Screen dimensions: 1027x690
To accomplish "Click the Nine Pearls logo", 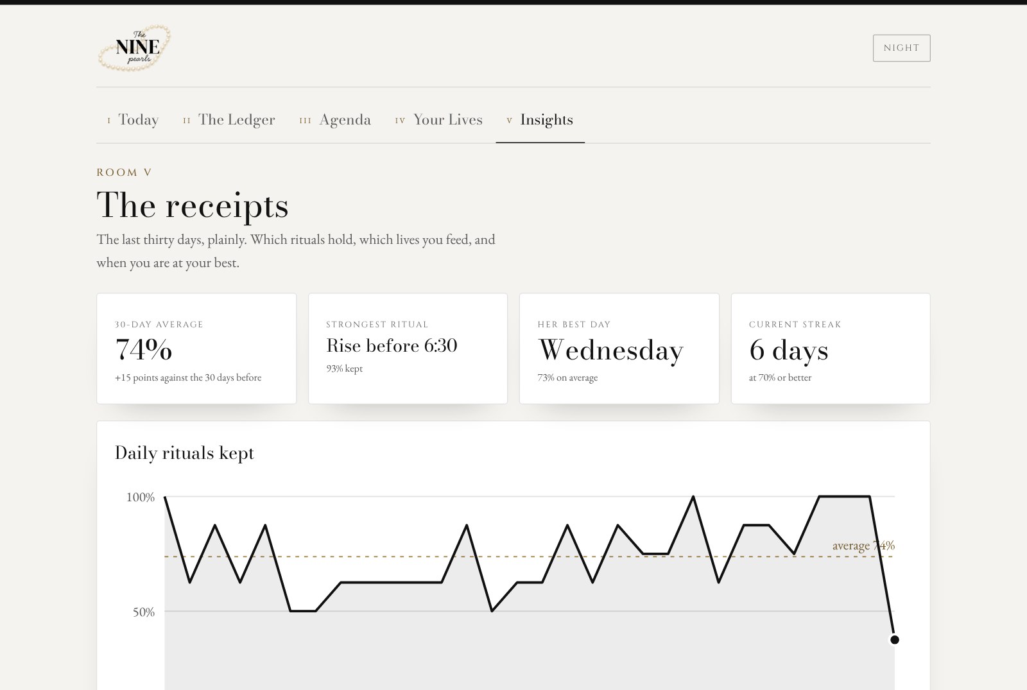I will (x=134, y=47).
